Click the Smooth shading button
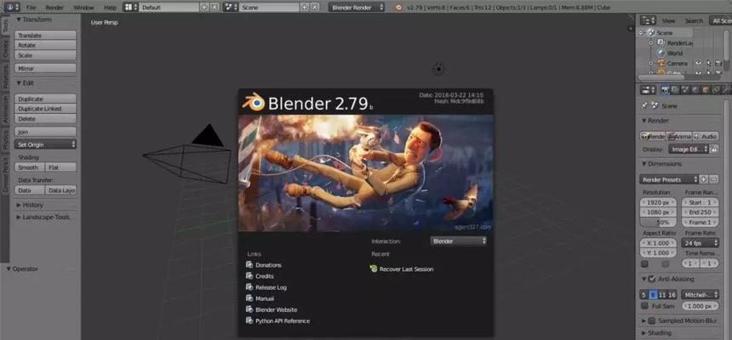This screenshot has height=340, width=732. (30, 167)
